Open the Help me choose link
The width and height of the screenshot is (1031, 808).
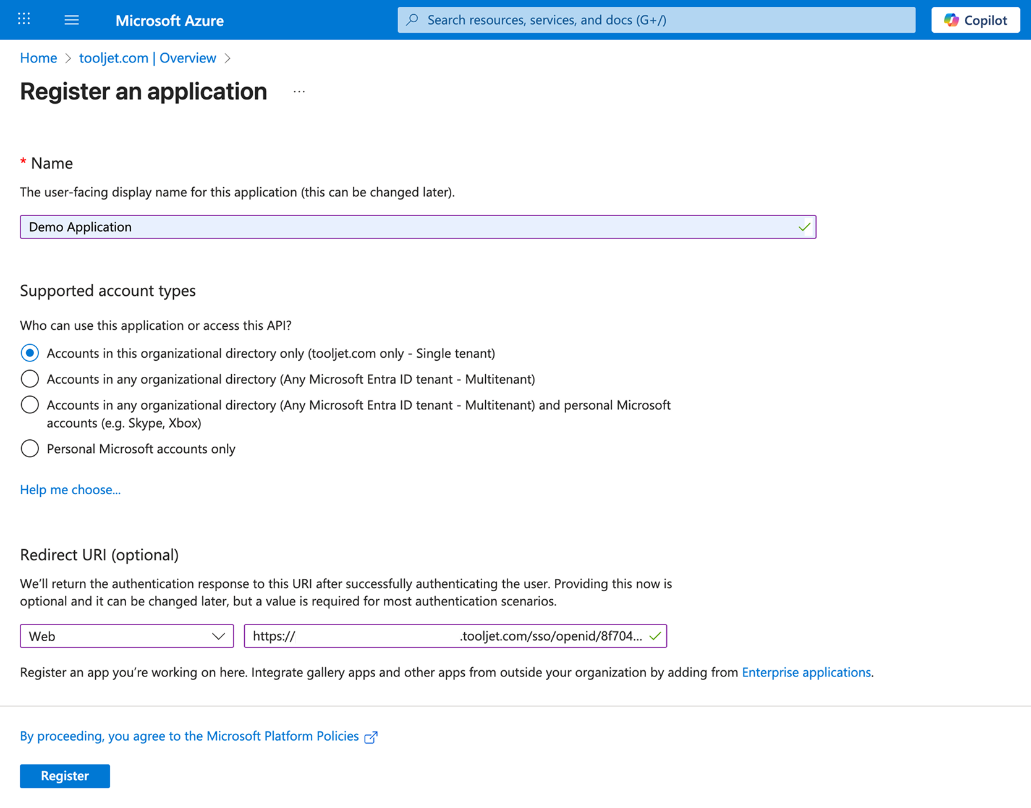click(70, 489)
